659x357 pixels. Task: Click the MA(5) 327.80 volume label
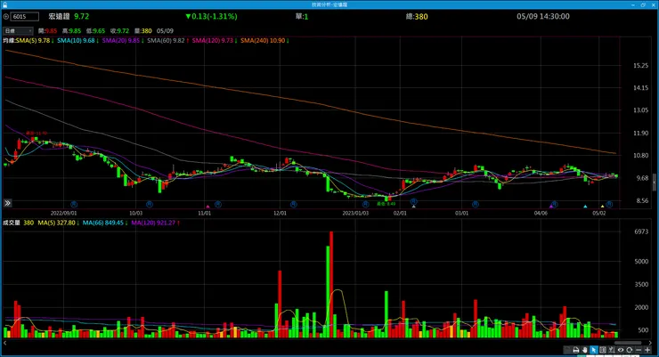[x=59, y=223]
